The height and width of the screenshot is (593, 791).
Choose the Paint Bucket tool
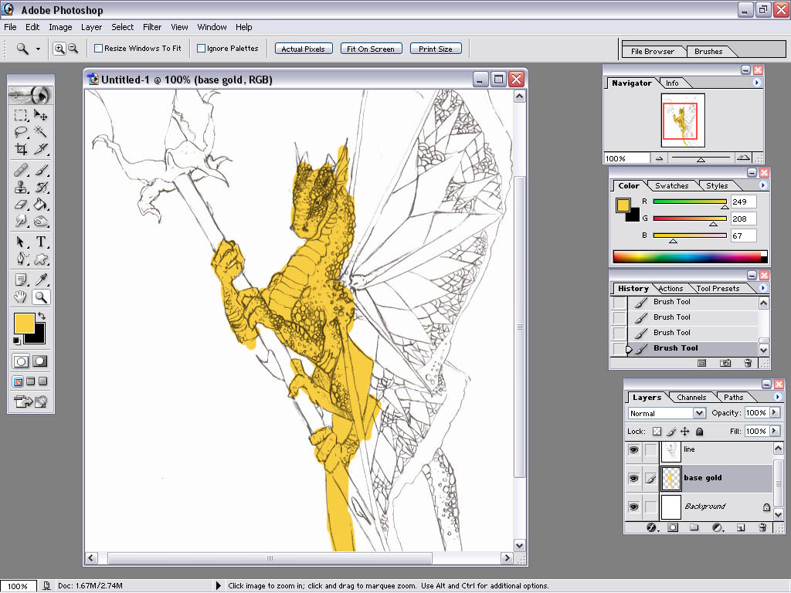(41, 205)
